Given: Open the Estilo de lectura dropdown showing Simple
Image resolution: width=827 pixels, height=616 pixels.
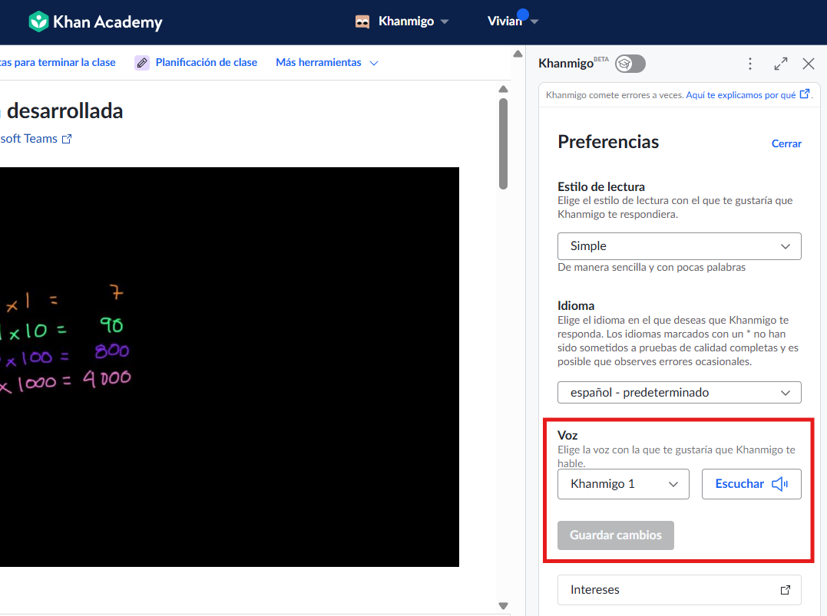Looking at the screenshot, I should (x=680, y=246).
